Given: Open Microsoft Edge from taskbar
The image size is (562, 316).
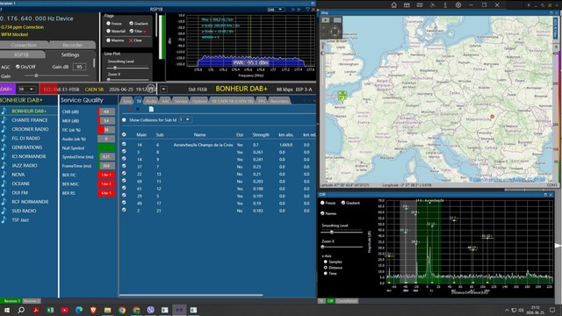Looking at the screenshot, I should [79, 310].
